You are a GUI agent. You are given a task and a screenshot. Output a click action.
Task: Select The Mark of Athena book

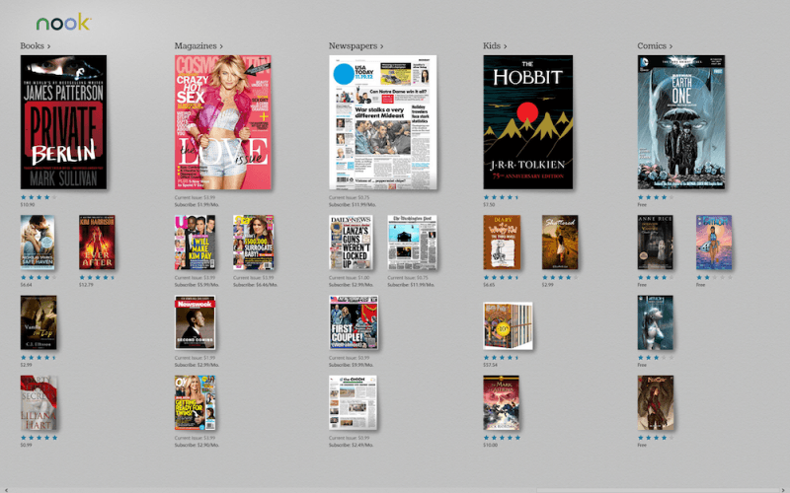click(502, 402)
